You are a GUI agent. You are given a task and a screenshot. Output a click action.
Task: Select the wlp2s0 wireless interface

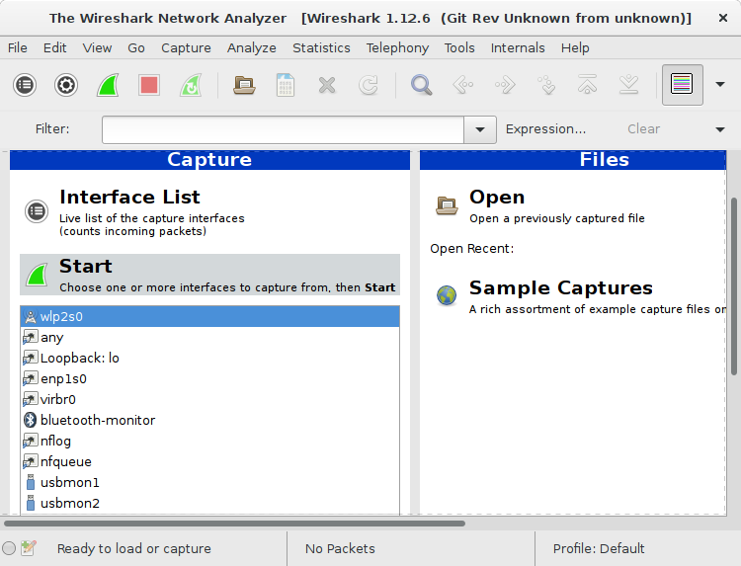click(209, 316)
